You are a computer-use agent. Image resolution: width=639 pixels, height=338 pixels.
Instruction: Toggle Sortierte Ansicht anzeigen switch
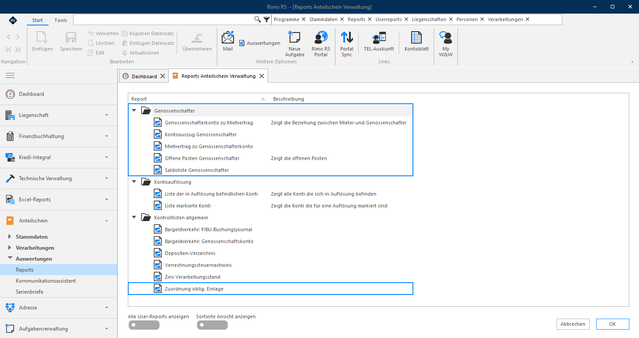(212, 325)
